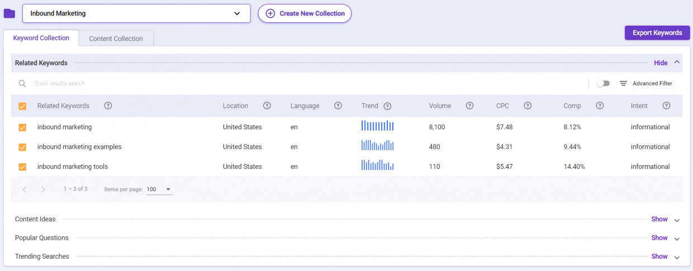
Task: Click the quick results search magnifier icon
Action: click(22, 84)
